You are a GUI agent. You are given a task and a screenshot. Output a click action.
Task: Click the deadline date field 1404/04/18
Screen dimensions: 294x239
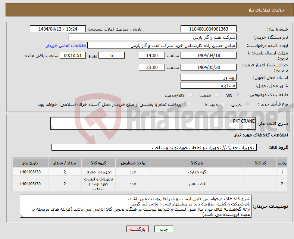pos(208,55)
